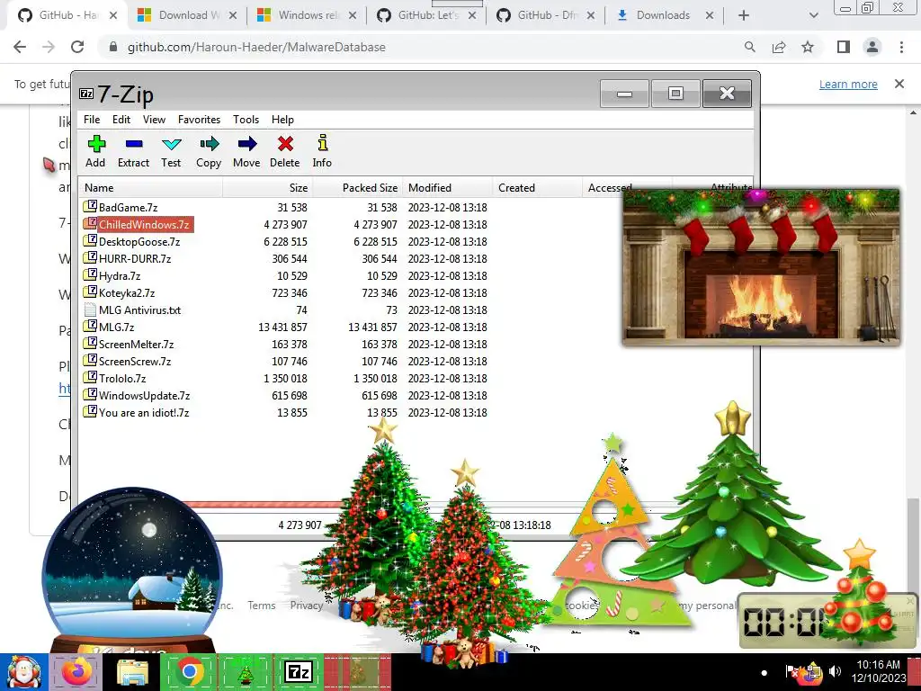The height and width of the screenshot is (691, 921).
Task: Open the taskbar clock and date
Action: pyautogui.click(x=879, y=671)
